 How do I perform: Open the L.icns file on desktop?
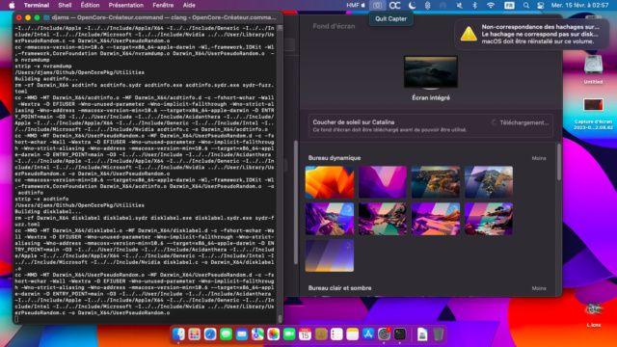593,315
